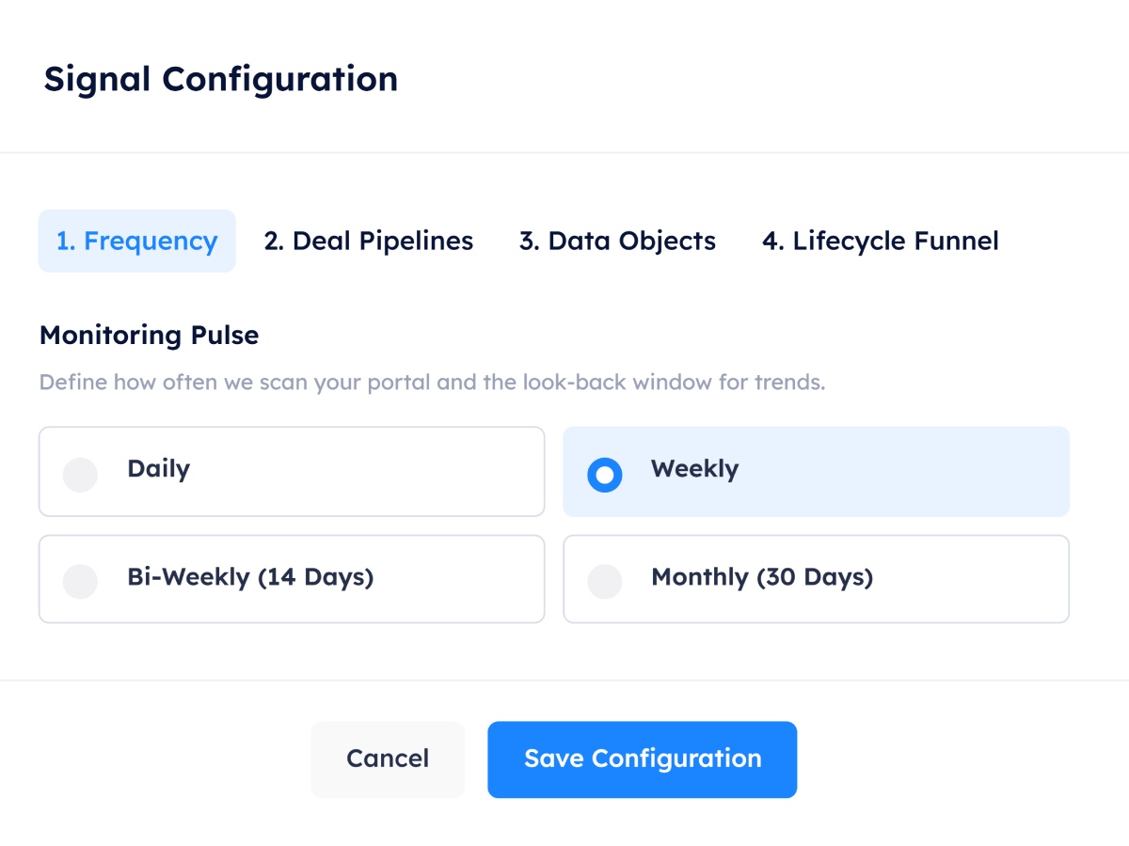This screenshot has height=846, width=1129.
Task: Click the "Weekly" option label text
Action: click(694, 469)
